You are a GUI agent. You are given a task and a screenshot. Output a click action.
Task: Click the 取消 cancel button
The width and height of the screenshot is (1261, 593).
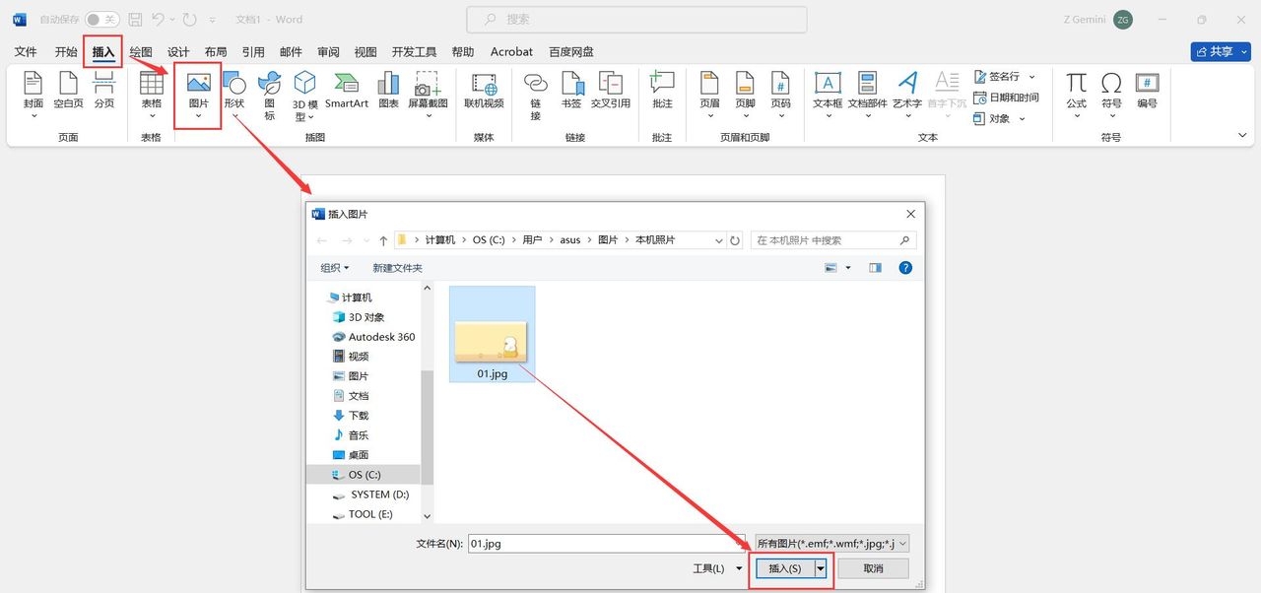[873, 567]
